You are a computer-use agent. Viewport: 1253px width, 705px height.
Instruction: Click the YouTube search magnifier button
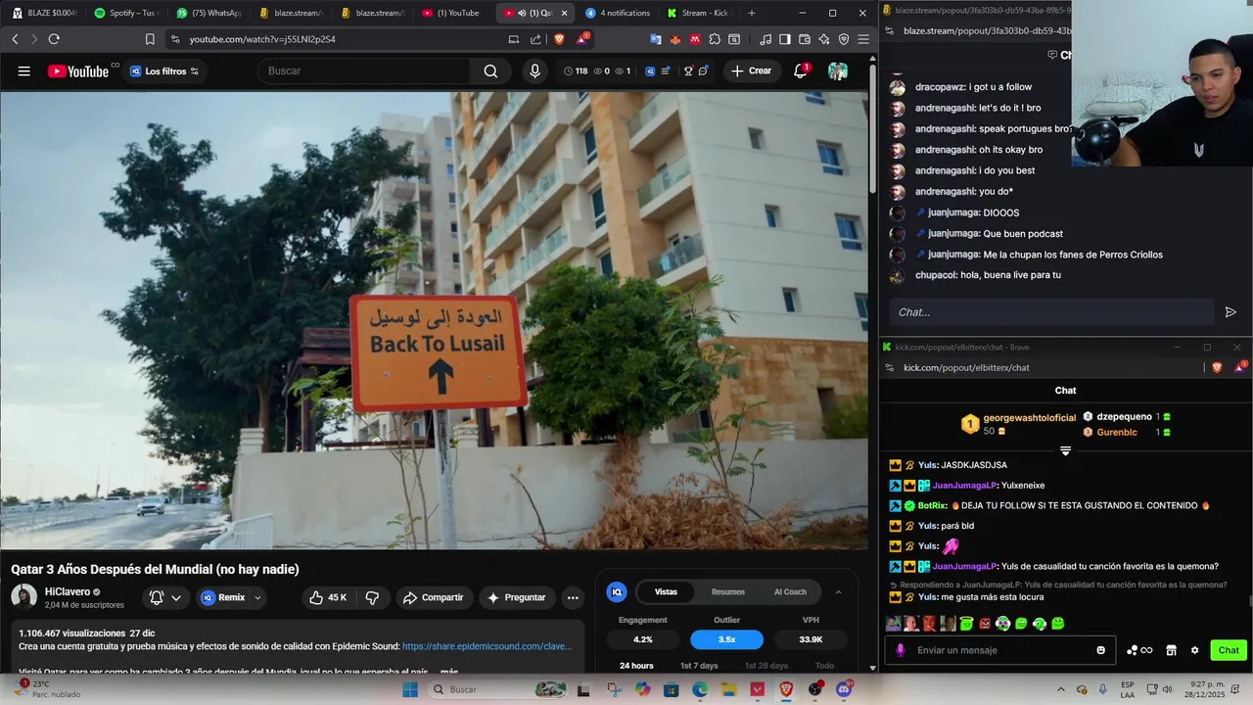tap(490, 70)
